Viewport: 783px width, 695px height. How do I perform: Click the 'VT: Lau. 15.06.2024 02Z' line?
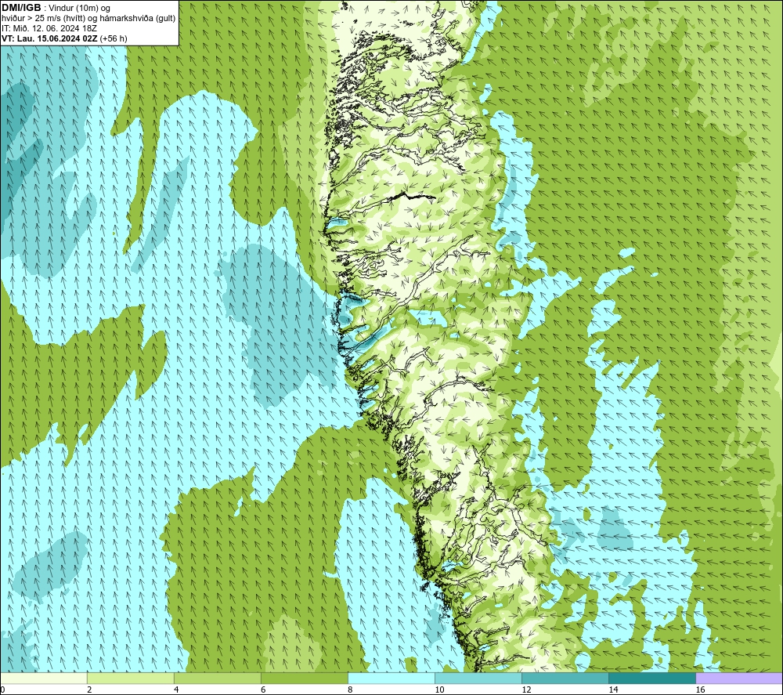pos(50,38)
